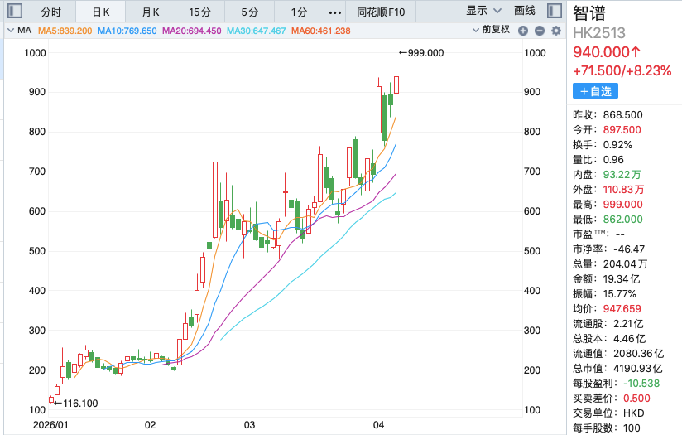
Task: Click the 999.000 high marker on chart
Action: pos(421,53)
